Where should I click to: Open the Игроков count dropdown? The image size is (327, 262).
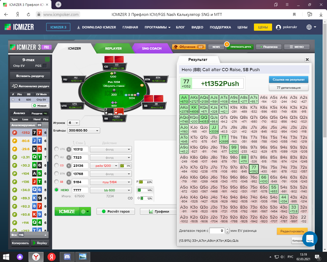tap(74, 123)
